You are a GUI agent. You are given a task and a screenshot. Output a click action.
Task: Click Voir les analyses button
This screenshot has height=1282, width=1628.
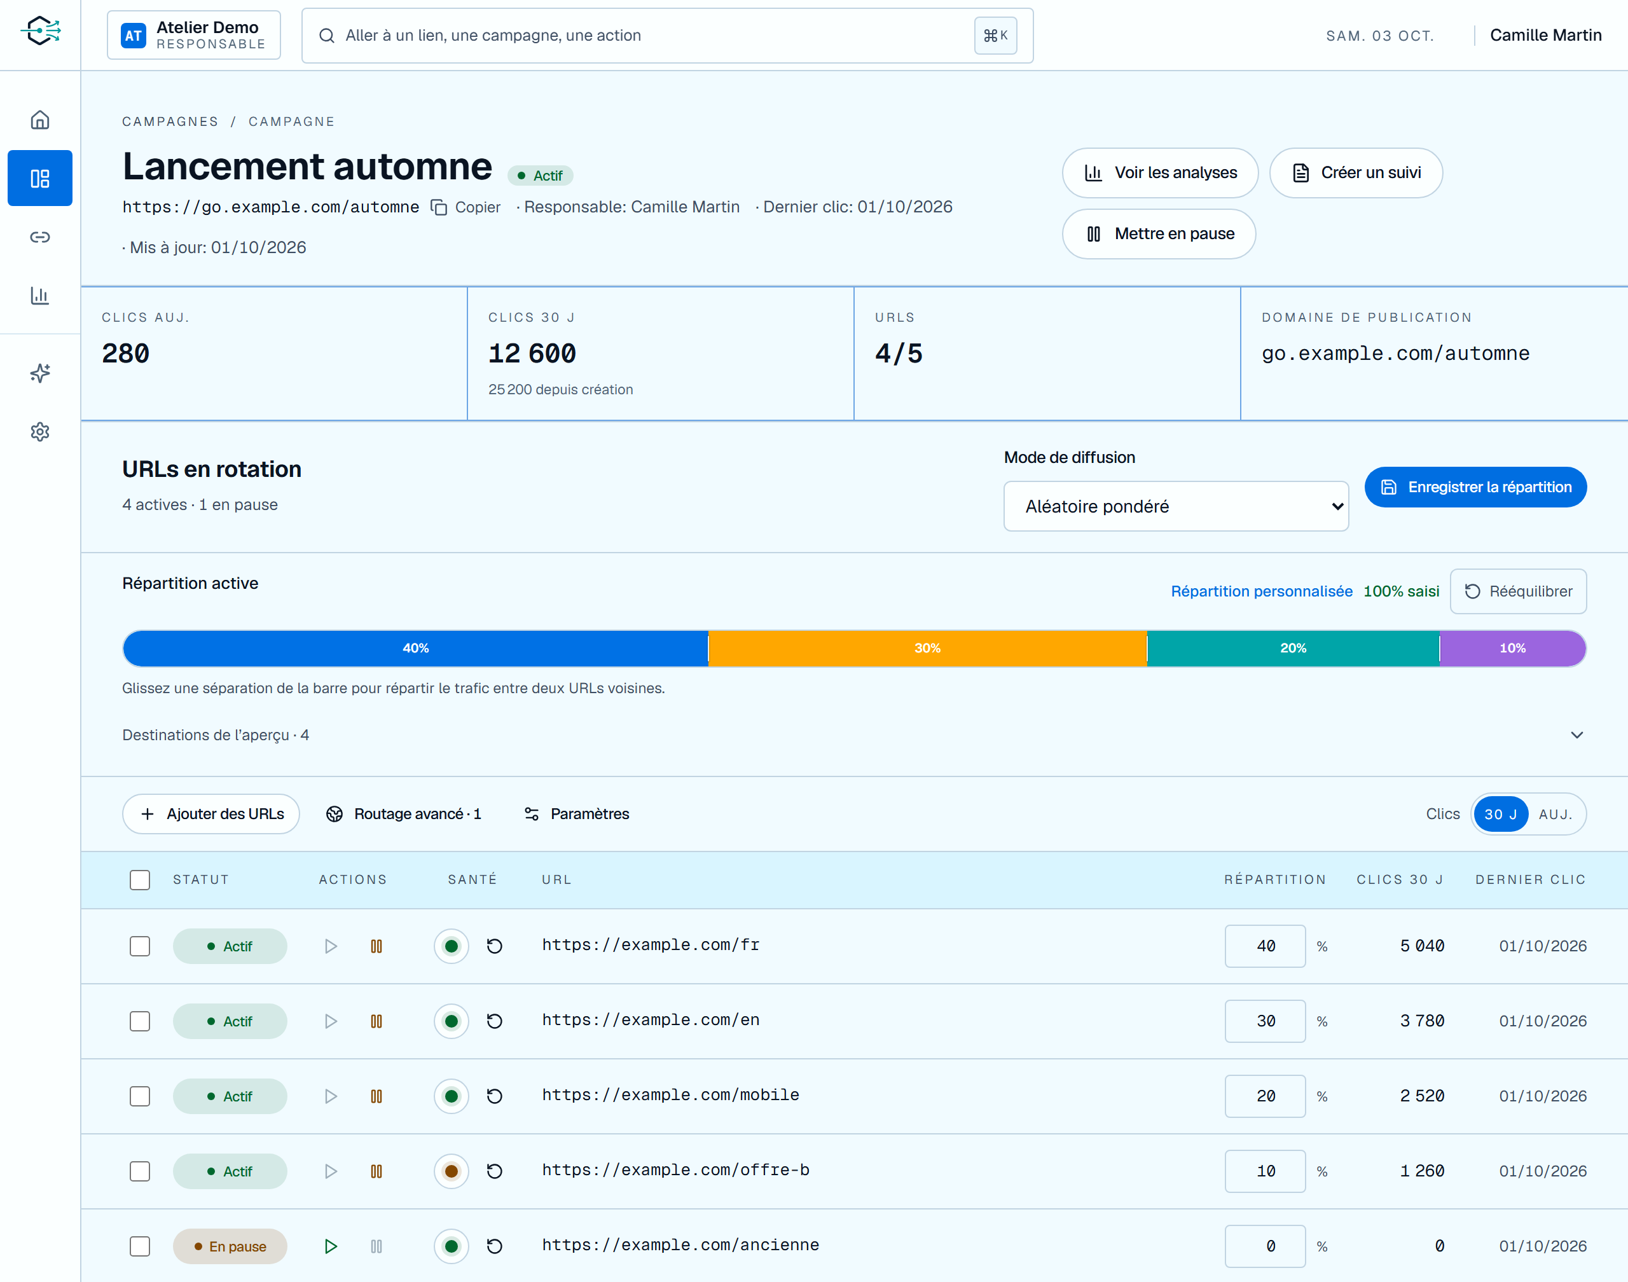(x=1161, y=174)
